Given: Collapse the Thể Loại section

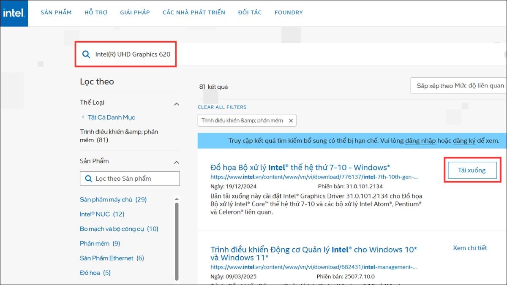Looking at the screenshot, I should coord(177,104).
